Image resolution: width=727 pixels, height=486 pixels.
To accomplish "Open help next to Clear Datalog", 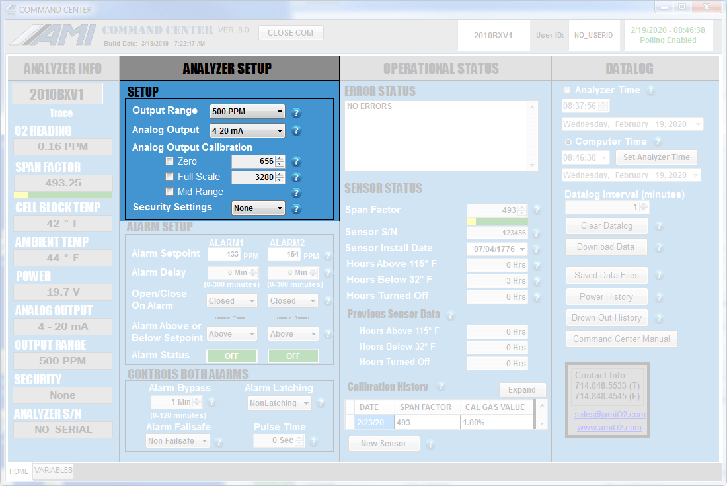I will [659, 226].
